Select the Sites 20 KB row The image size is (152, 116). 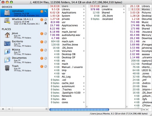pyautogui.click(x=140, y=86)
